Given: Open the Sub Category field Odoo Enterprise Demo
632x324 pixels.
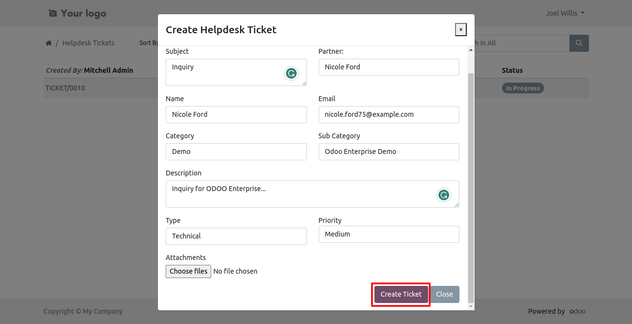Looking at the screenshot, I should coord(389,151).
